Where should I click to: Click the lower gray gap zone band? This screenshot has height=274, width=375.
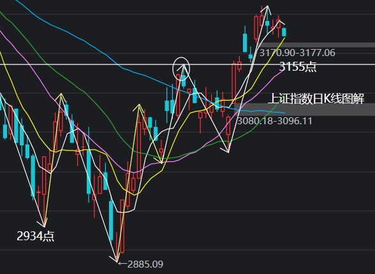(x=304, y=110)
